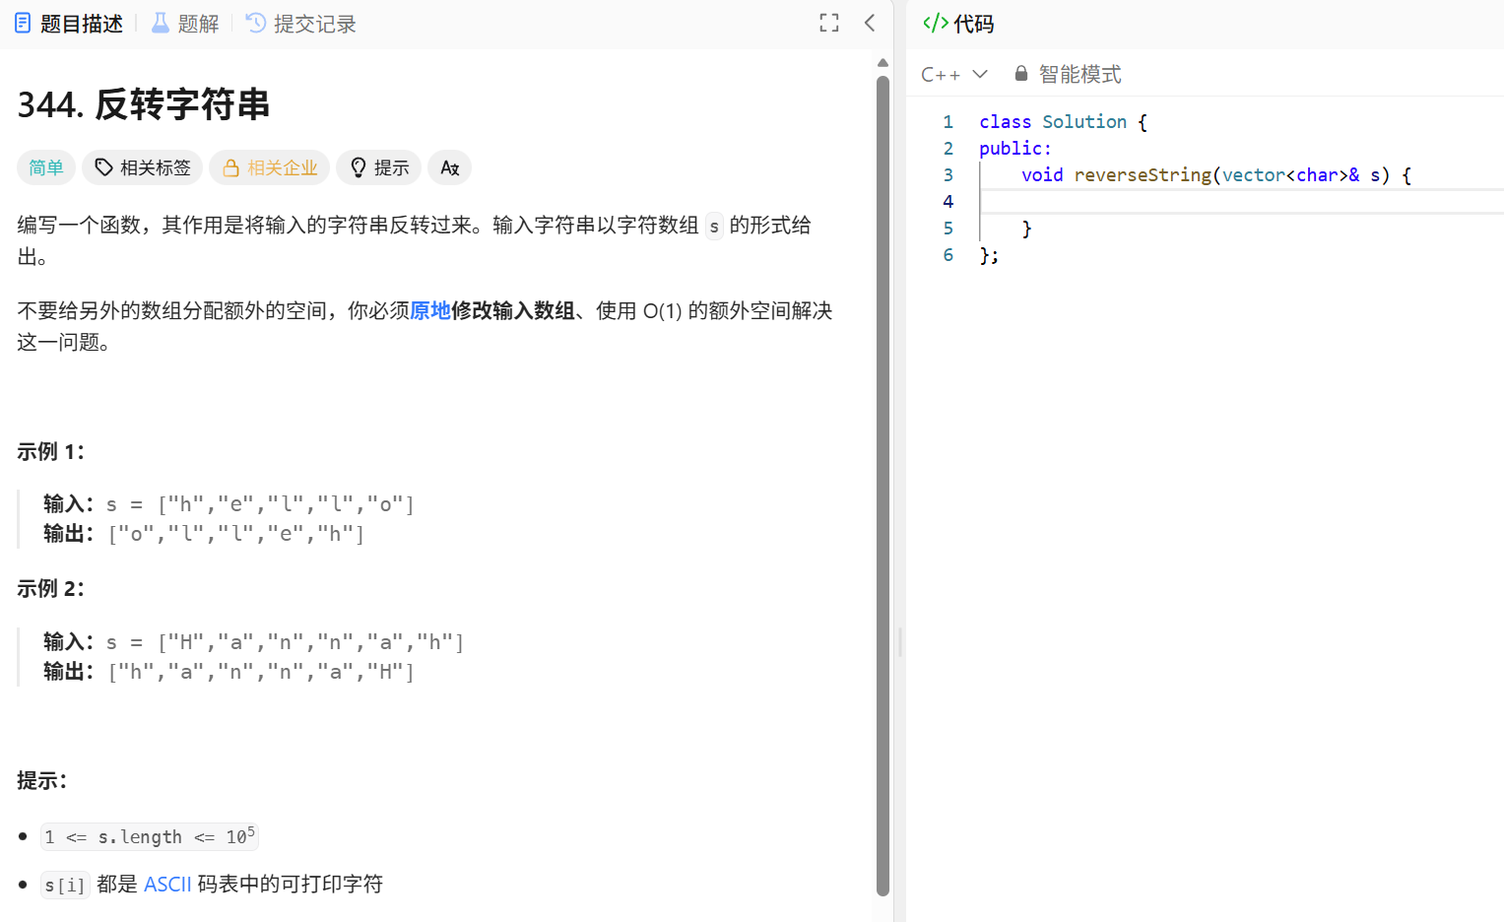
Task: Switch to the 提交记录 tab
Action: [x=313, y=22]
